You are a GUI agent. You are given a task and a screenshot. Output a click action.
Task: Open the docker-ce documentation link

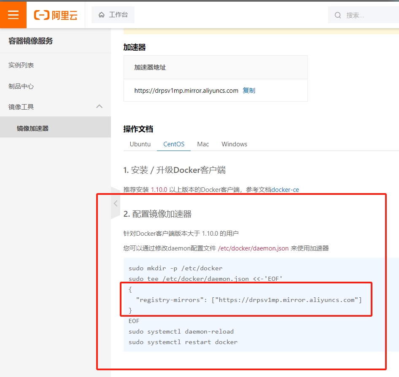click(285, 190)
